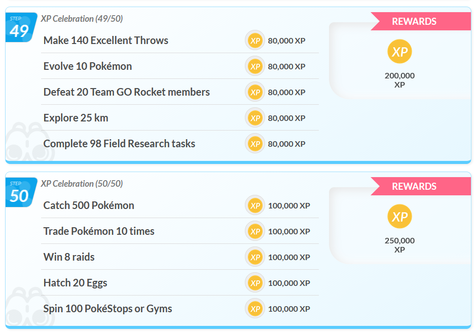Click the REWARDS banner in the Step 50 card

421,186
